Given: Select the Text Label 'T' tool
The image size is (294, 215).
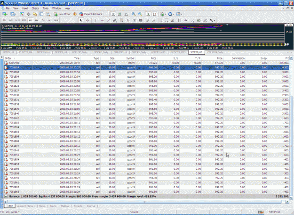Looking at the screenshot, I should pyautogui.click(x=134, y=20).
